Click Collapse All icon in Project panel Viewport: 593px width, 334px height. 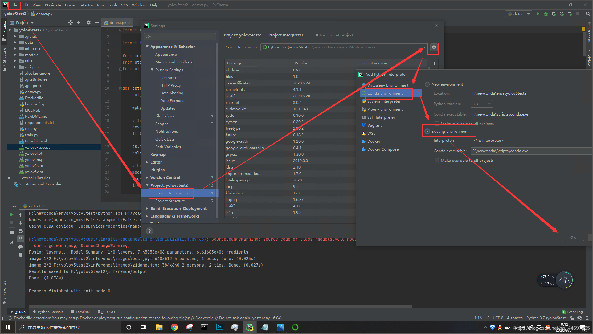tap(79, 22)
